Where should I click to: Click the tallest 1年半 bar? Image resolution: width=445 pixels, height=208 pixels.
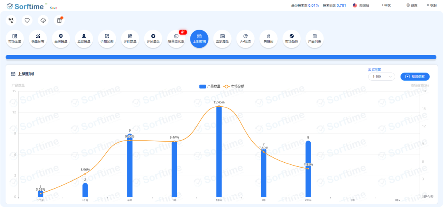point(219,152)
